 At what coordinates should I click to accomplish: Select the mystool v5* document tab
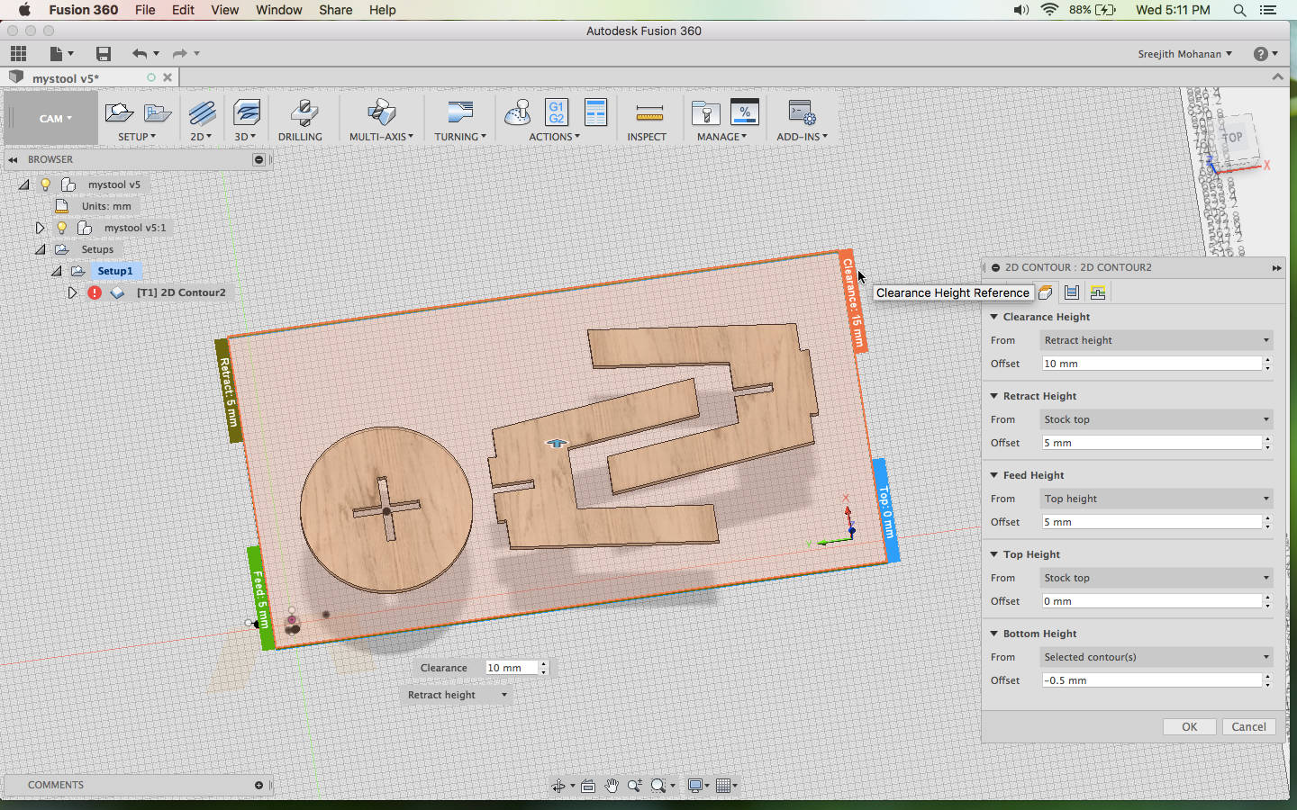tap(90, 78)
